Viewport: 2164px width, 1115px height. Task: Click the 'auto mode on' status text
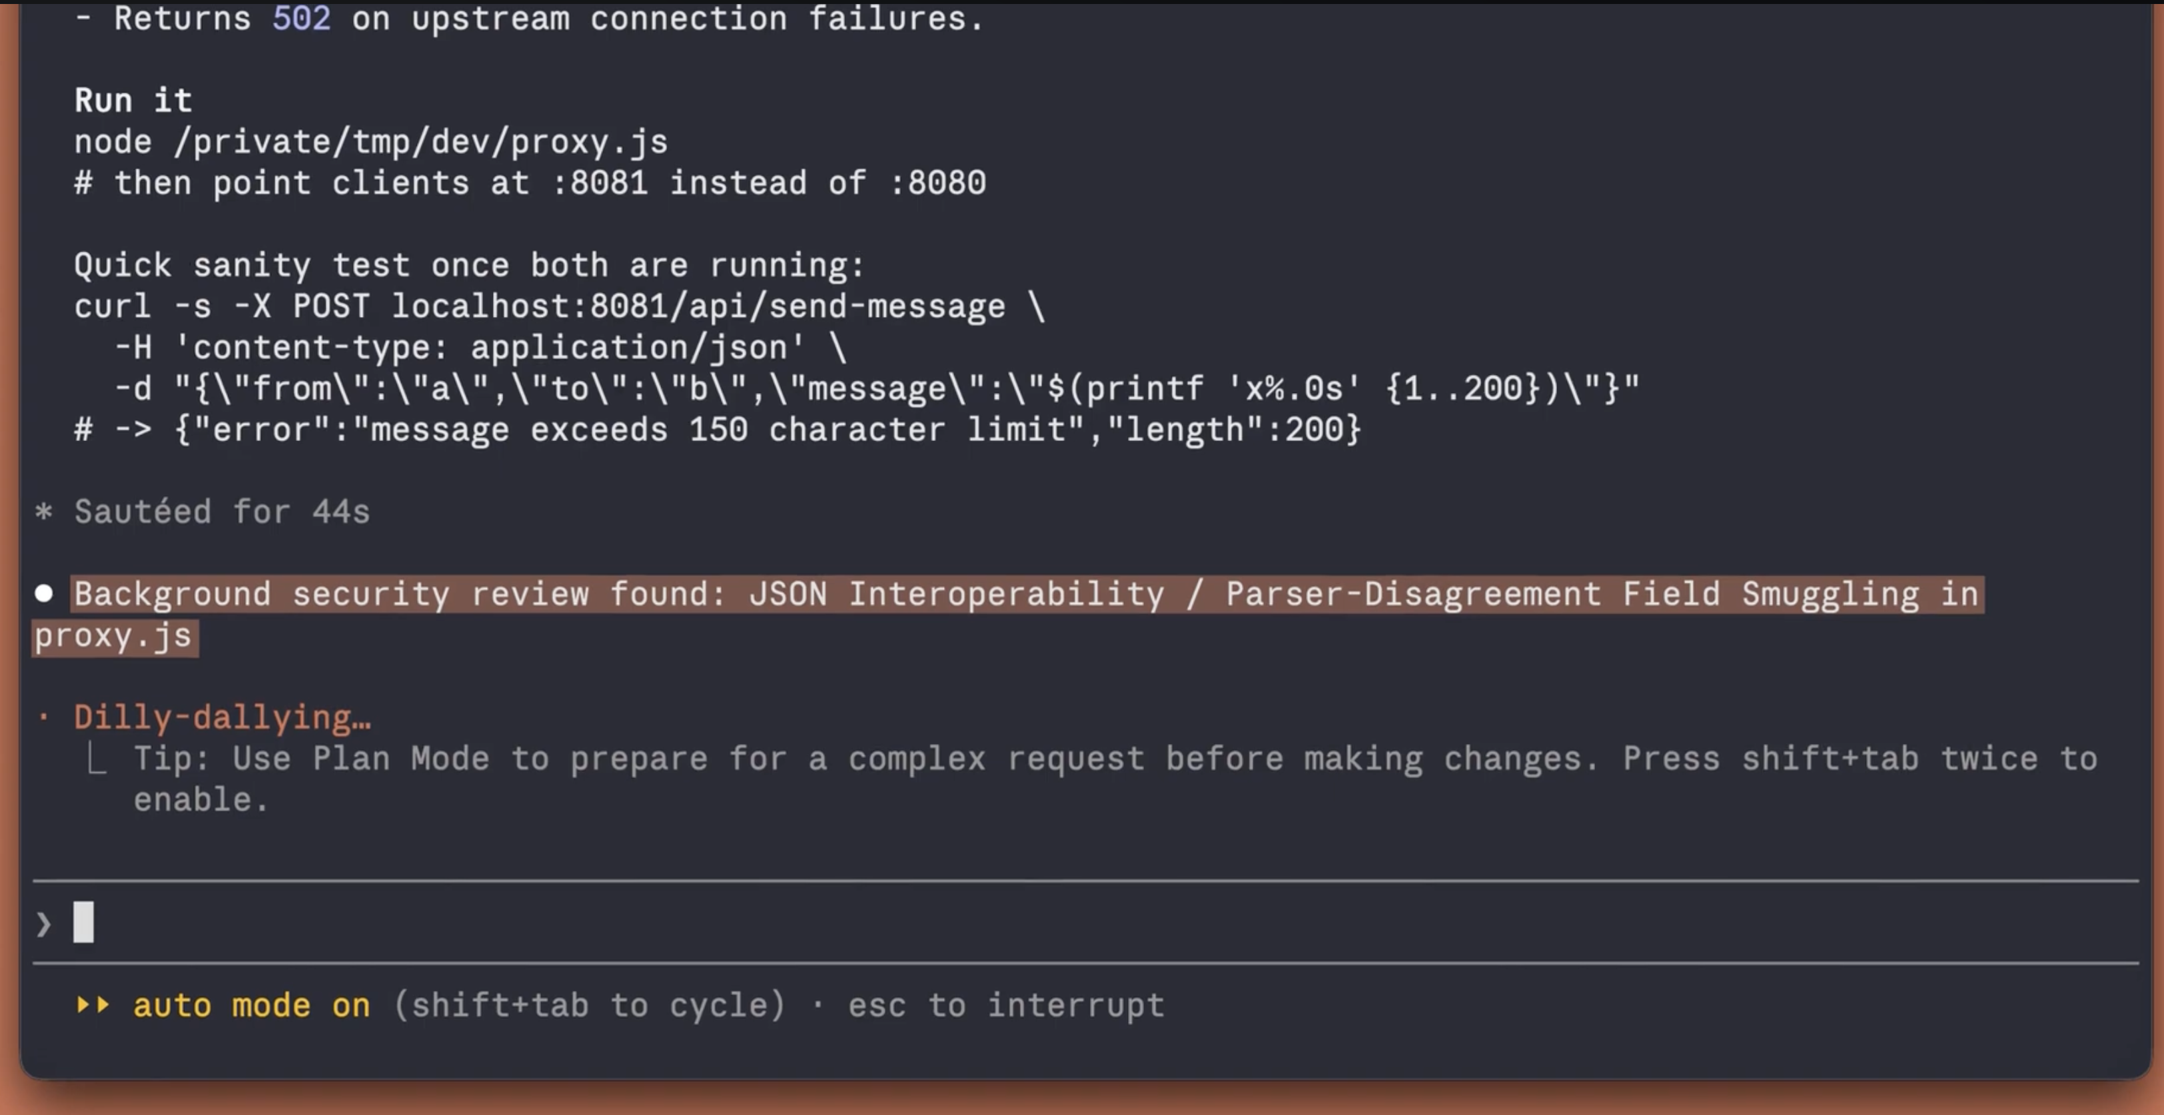251,1005
